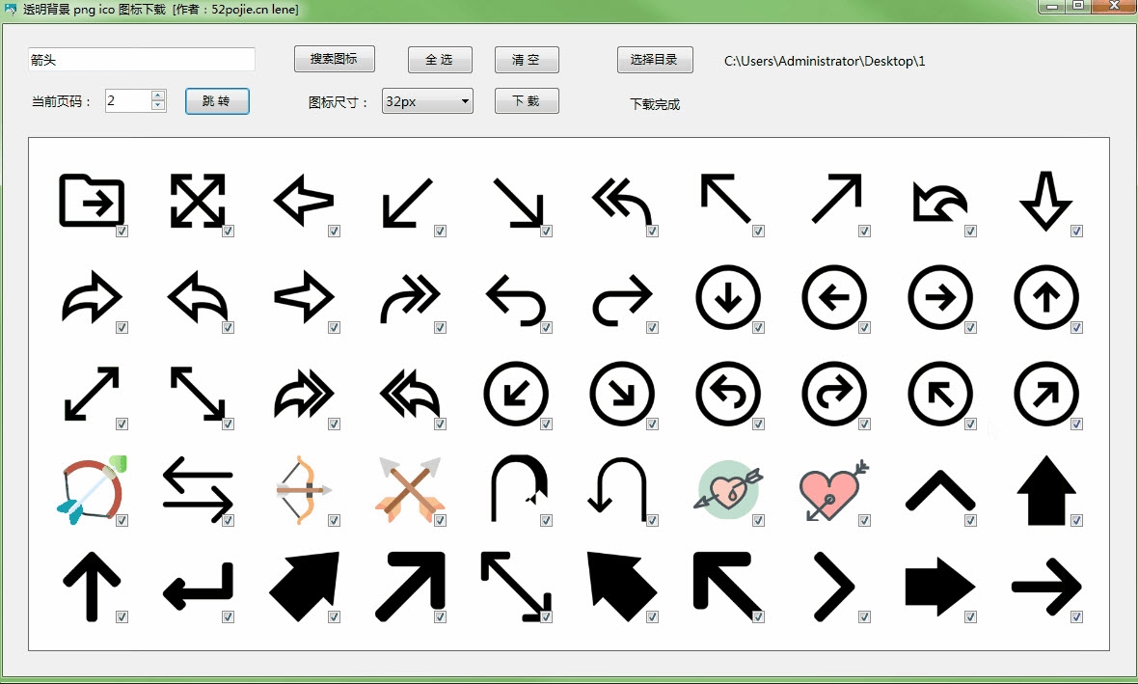This screenshot has width=1138, height=684.
Task: Toggle checkbox of the outlined down arrow icon
Action: (1076, 232)
